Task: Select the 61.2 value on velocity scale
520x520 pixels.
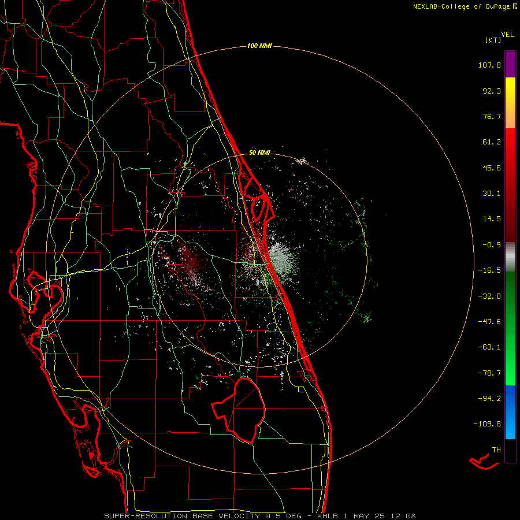Action: [x=492, y=142]
